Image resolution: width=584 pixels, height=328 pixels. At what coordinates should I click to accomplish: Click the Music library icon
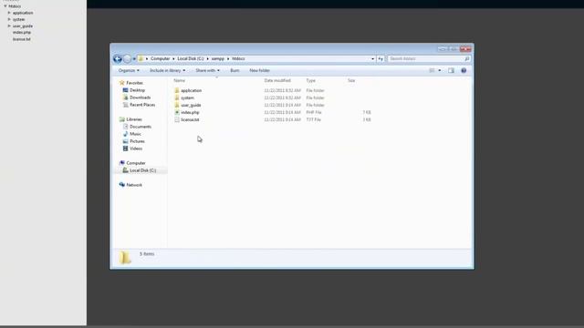pos(126,134)
